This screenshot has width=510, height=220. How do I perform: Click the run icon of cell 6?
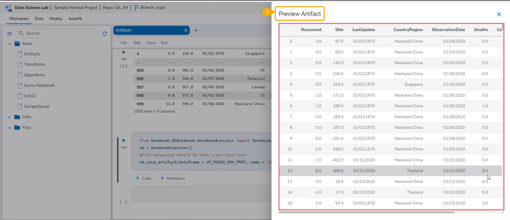pyautogui.click(x=124, y=52)
